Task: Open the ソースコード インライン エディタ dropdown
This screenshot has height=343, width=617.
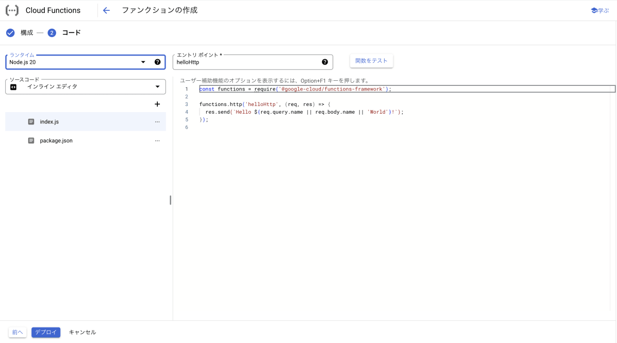Action: tap(85, 87)
